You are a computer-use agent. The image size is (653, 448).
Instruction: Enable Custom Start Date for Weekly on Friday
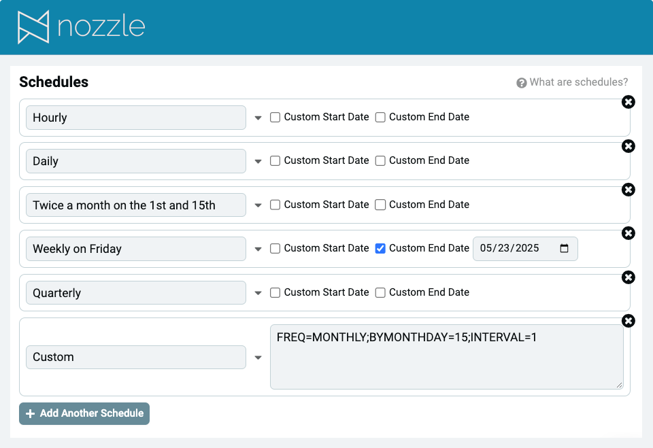(x=275, y=249)
